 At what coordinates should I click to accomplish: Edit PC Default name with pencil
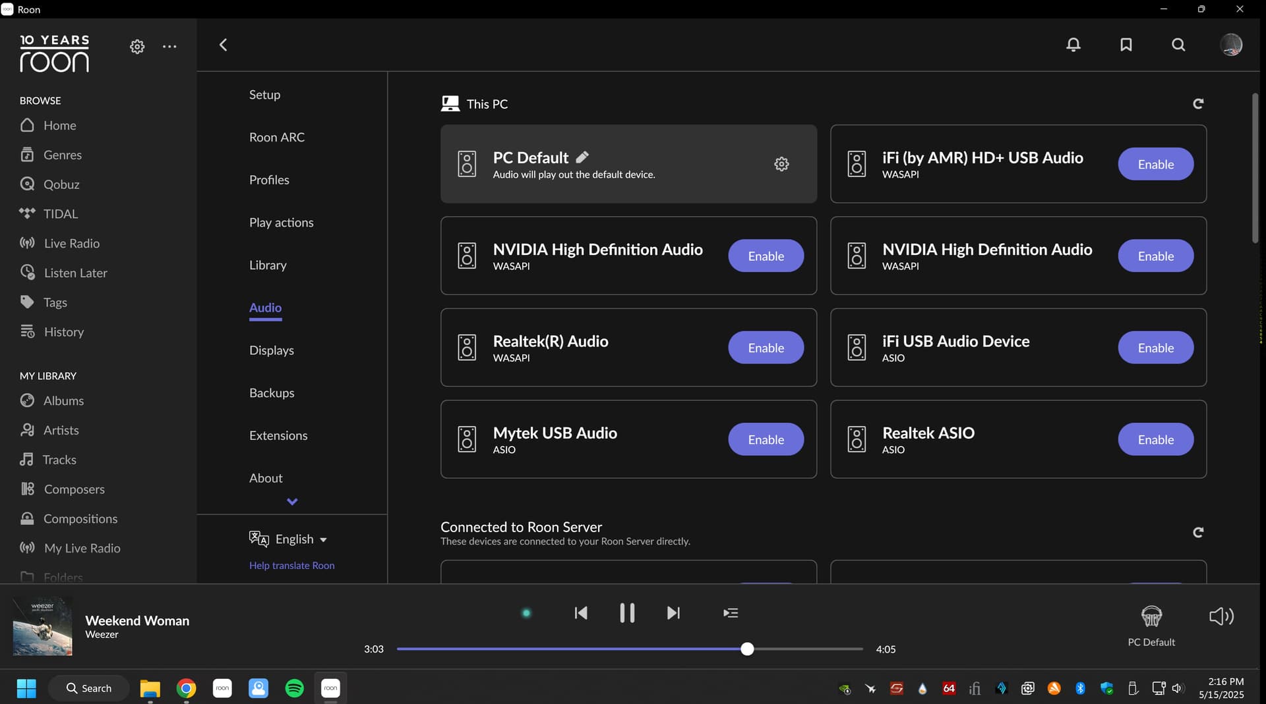(582, 157)
